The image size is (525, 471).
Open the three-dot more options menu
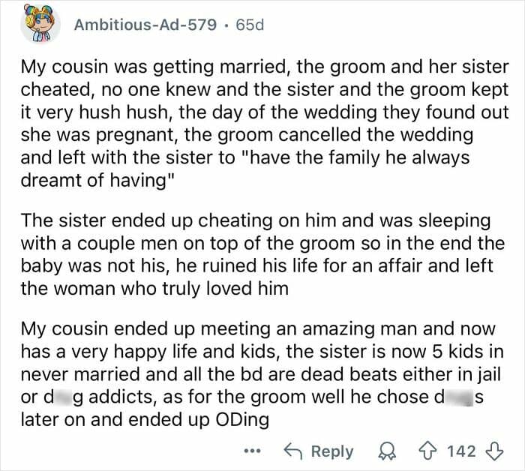[252, 451]
